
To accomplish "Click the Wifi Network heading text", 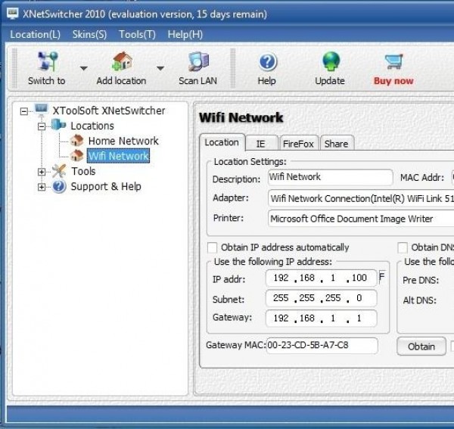I will click(241, 117).
